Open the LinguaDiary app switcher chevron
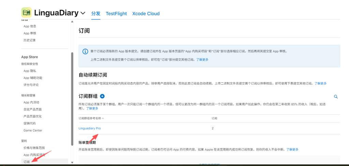The image size is (349, 166). click(x=83, y=14)
